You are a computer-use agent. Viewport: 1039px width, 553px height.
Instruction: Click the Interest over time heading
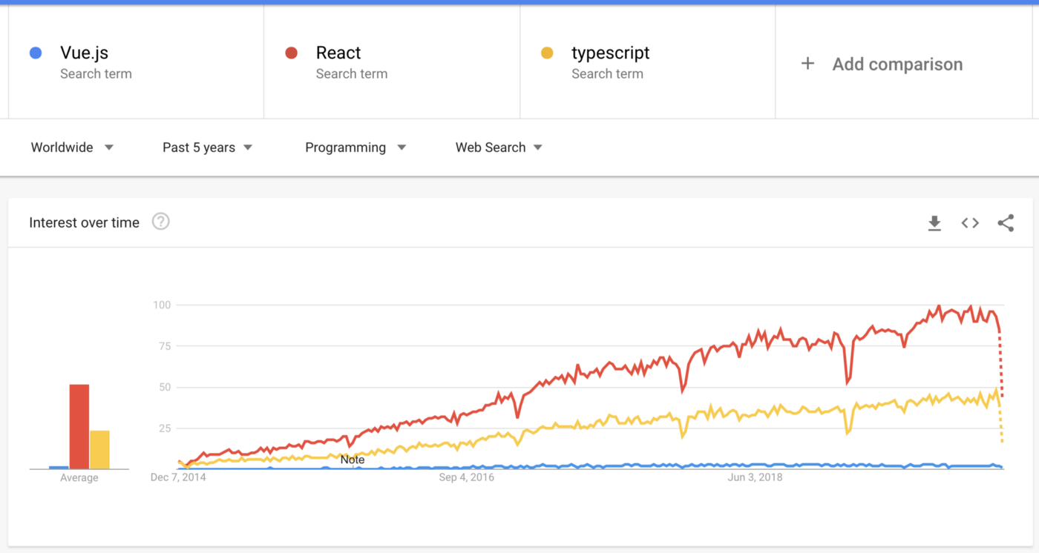click(84, 222)
